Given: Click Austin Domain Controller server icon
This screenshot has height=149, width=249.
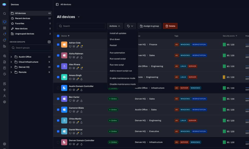Looking at the screenshot, I should (64, 88).
